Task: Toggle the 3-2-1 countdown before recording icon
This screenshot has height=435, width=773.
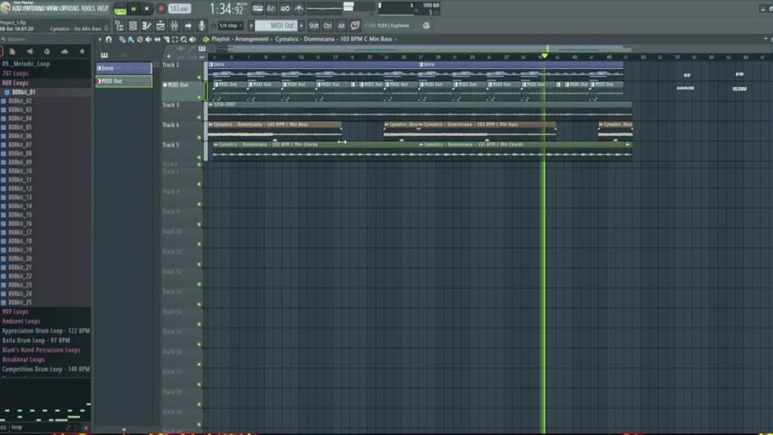Action: (271, 8)
